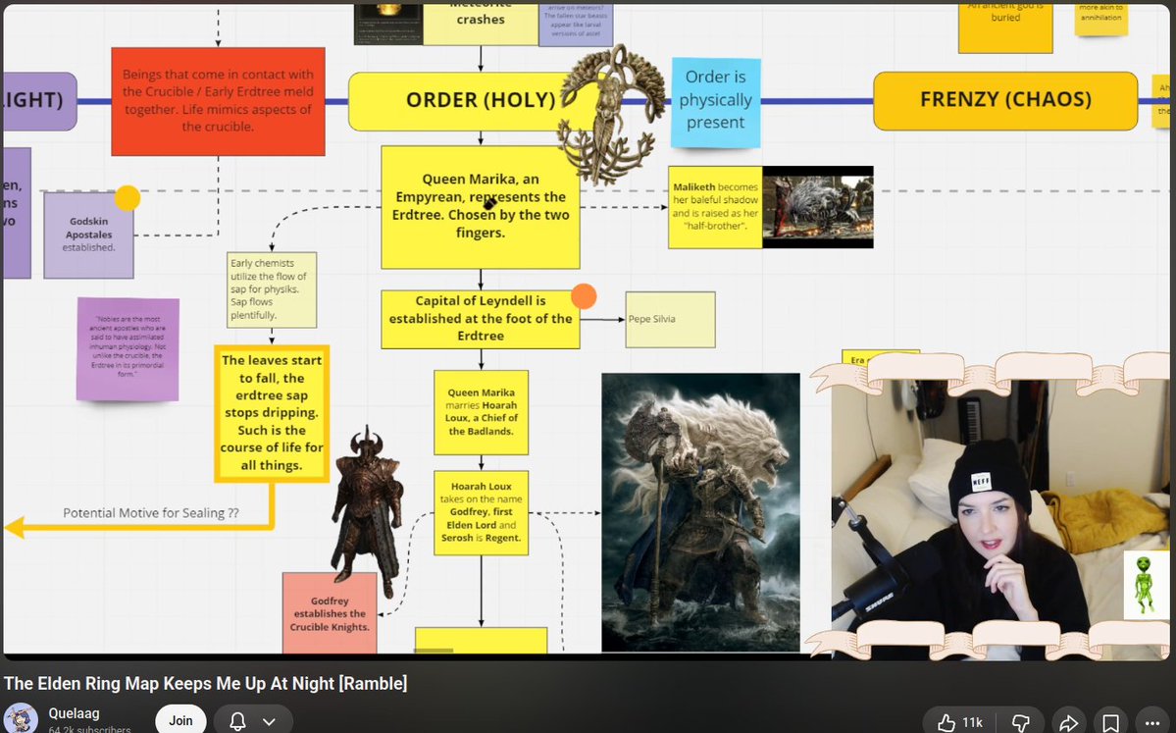Image resolution: width=1176 pixels, height=733 pixels.
Task: Click the 'Pepe Silvia' note
Action: tap(670, 320)
